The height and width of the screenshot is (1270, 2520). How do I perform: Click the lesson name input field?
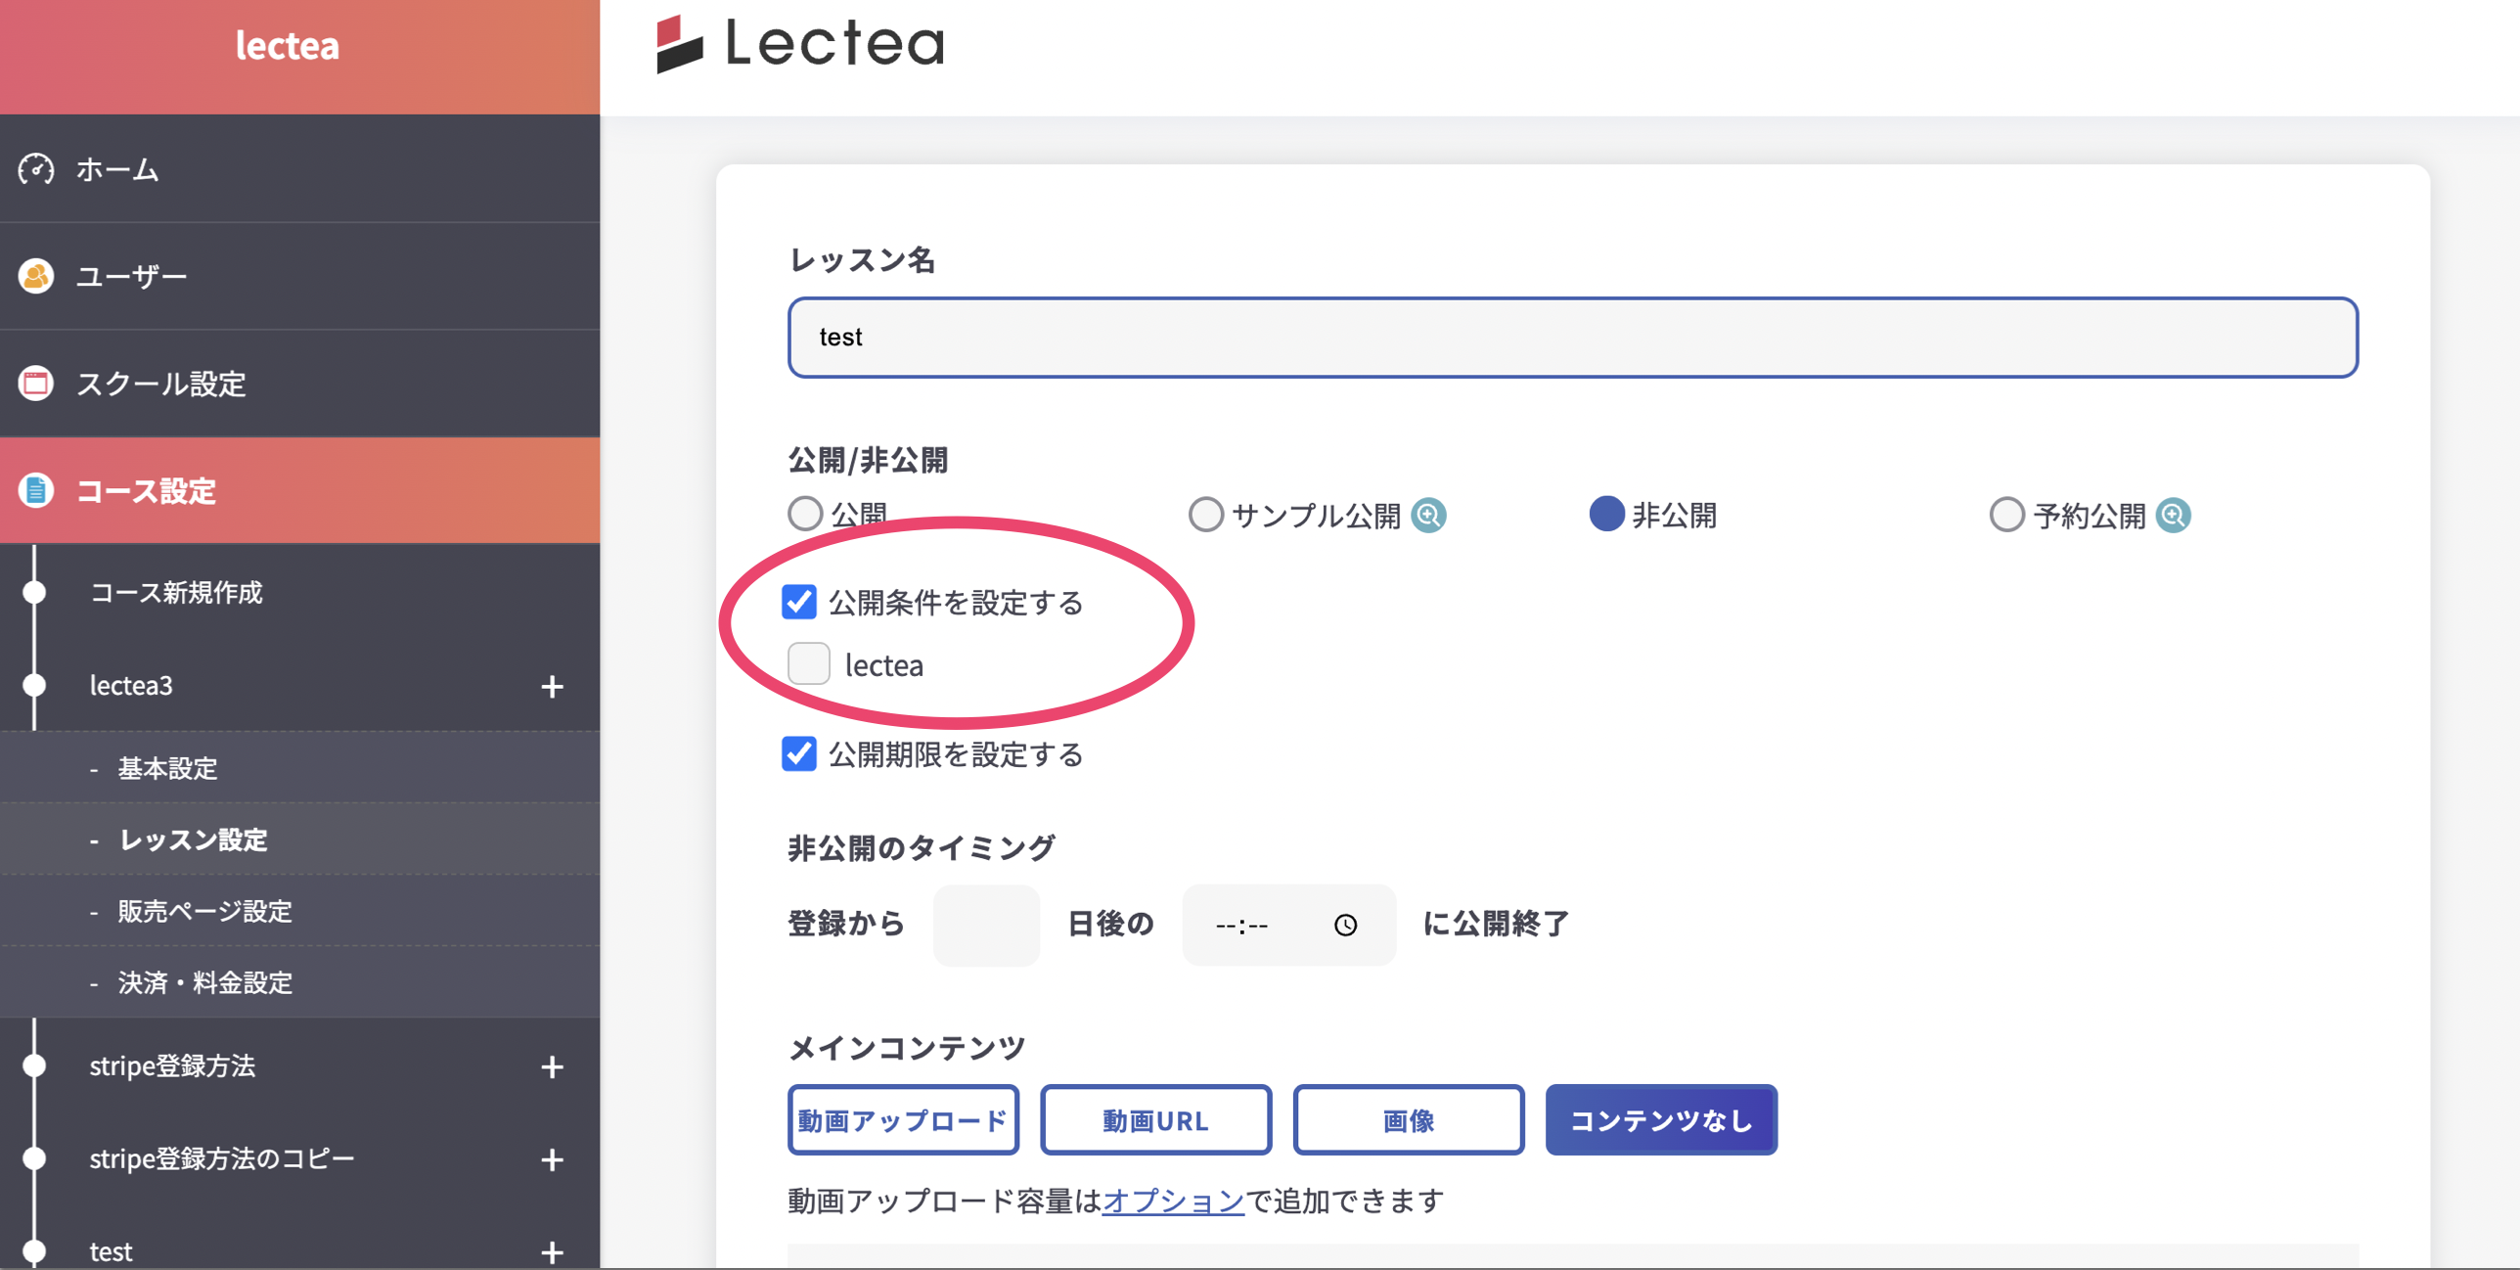click(x=1572, y=338)
